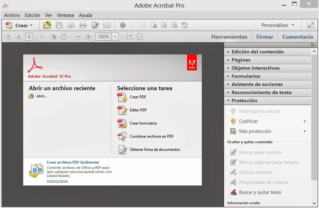The height and width of the screenshot is (208, 319).
Task: Expand Edición del contenido panel
Action: click(x=267, y=52)
